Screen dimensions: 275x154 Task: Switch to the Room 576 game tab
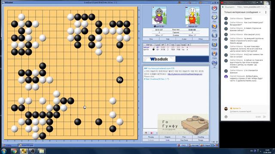tap(26, 145)
